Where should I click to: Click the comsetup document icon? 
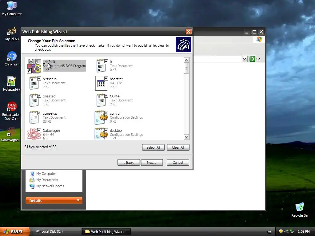[34, 118]
